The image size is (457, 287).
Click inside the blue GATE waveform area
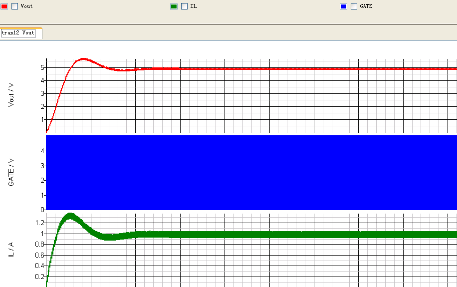[249, 172]
